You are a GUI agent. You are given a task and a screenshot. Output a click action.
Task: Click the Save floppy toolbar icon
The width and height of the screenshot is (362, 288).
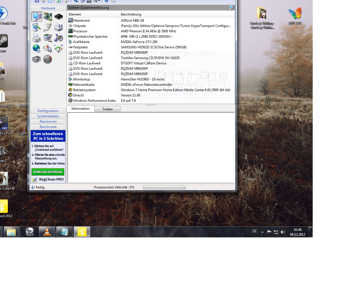coord(37,1)
